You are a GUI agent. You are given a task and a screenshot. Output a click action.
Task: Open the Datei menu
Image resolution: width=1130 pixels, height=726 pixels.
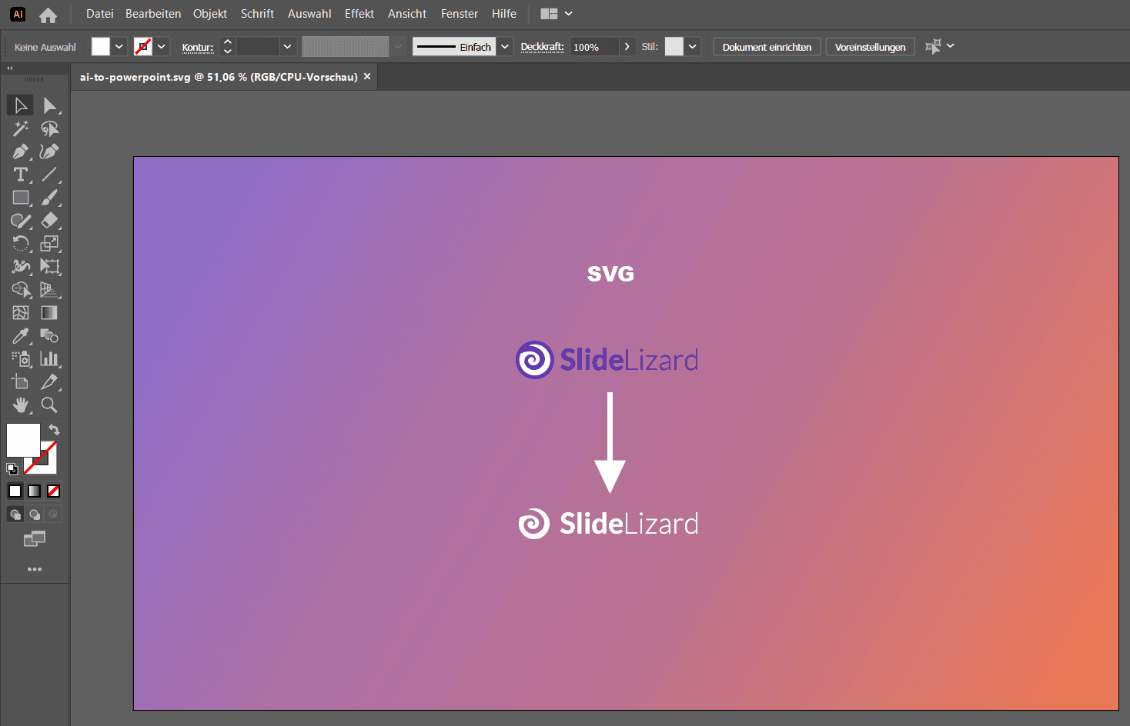(100, 14)
